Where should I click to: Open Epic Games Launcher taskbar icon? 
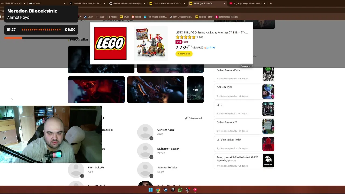coord(173,190)
